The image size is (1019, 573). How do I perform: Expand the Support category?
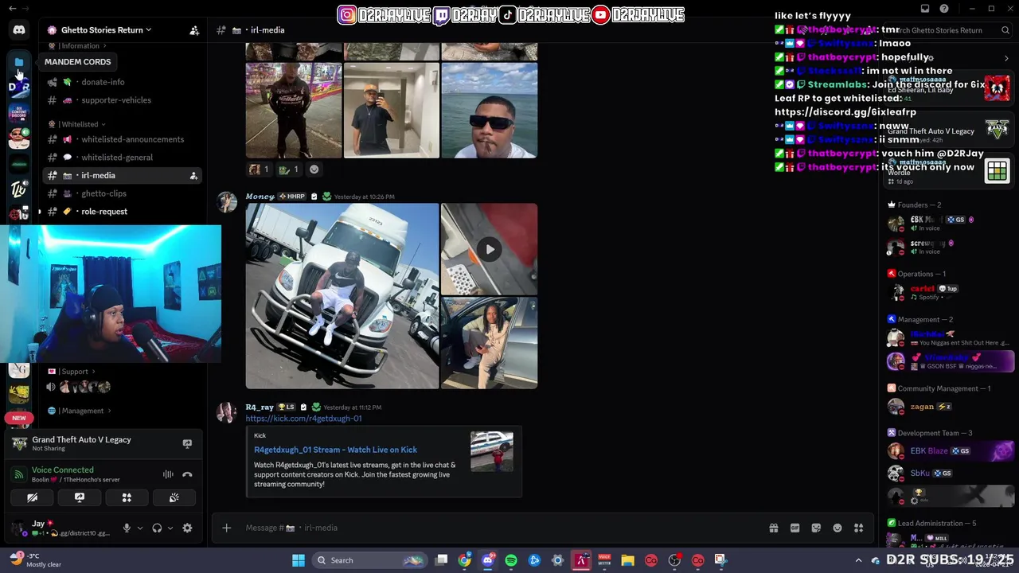coord(72,372)
